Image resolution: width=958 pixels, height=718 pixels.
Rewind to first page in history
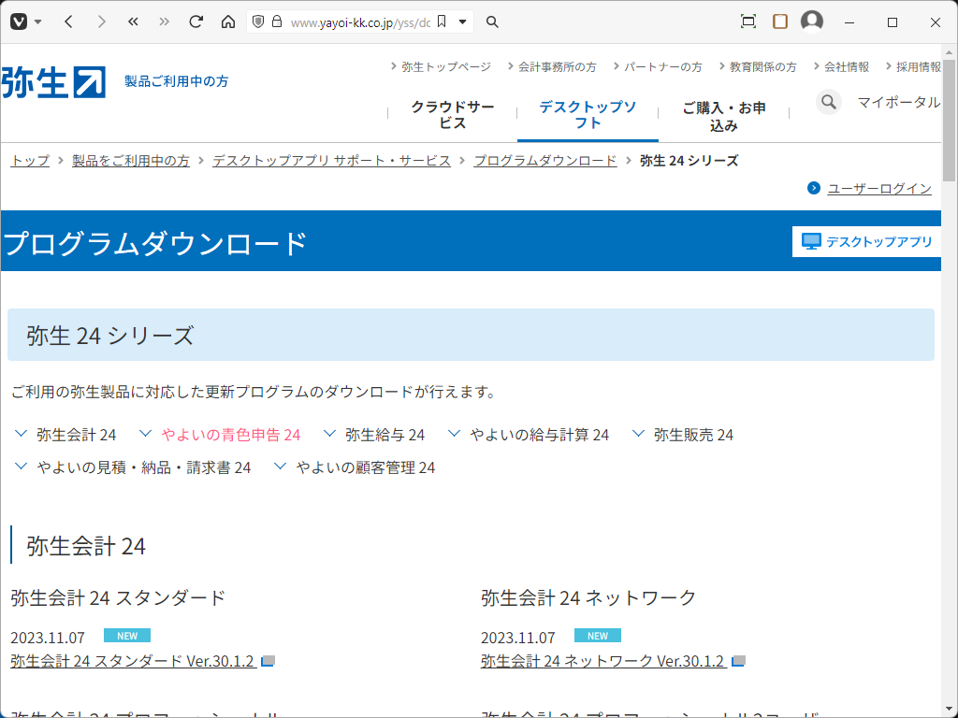click(x=133, y=22)
